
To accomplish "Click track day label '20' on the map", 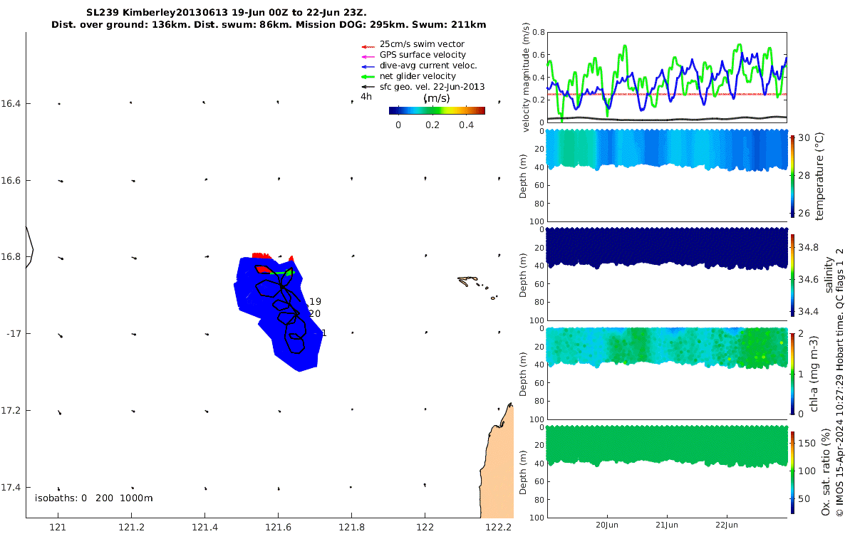I will click(314, 314).
